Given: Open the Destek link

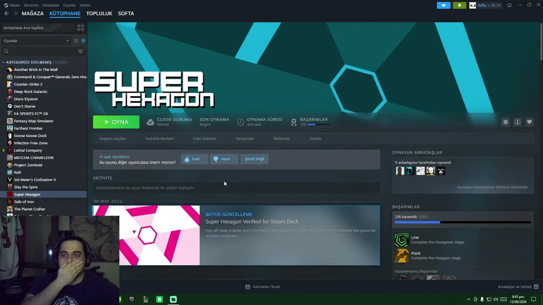Looking at the screenshot, I should point(315,139).
